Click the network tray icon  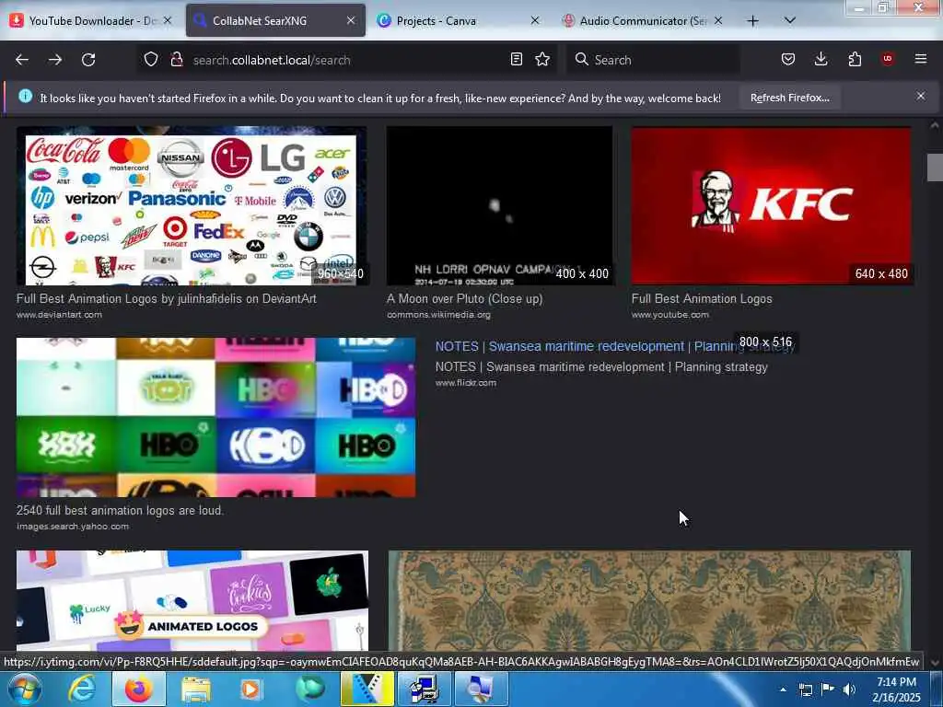806,690
